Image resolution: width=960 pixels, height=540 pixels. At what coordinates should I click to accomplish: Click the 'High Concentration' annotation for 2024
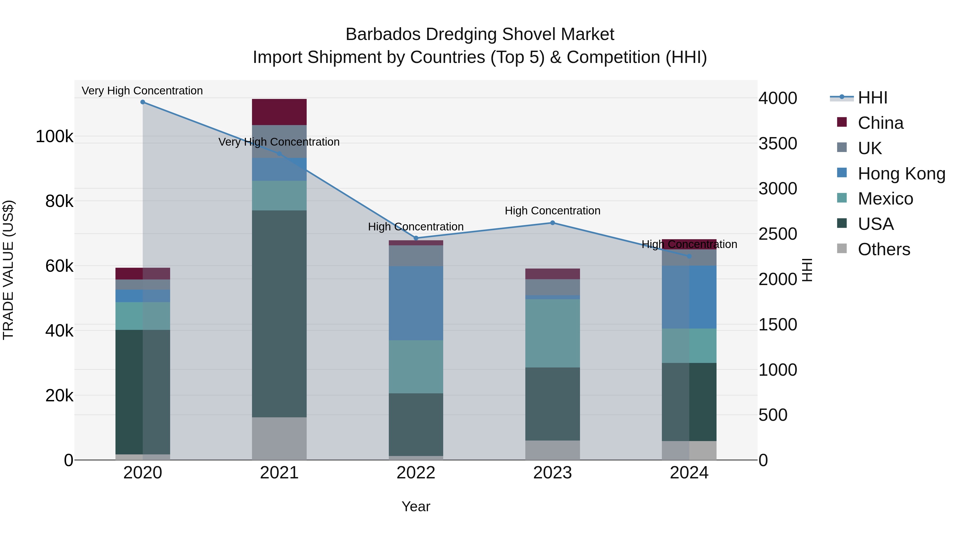coord(689,245)
